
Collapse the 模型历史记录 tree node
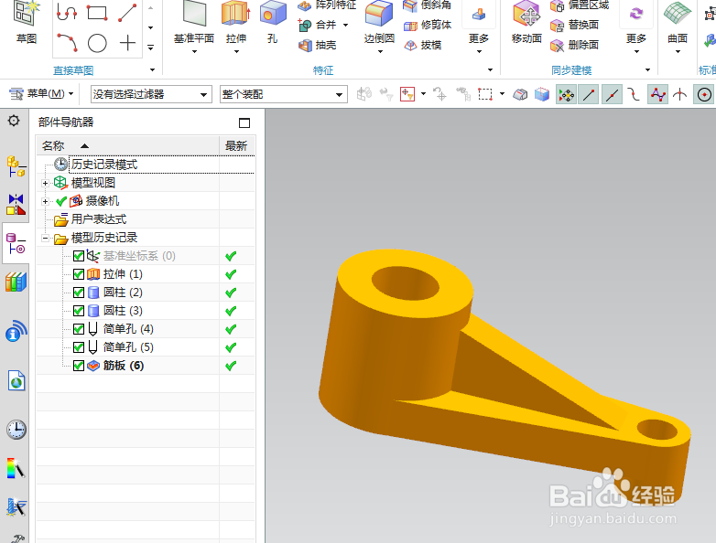coord(45,238)
